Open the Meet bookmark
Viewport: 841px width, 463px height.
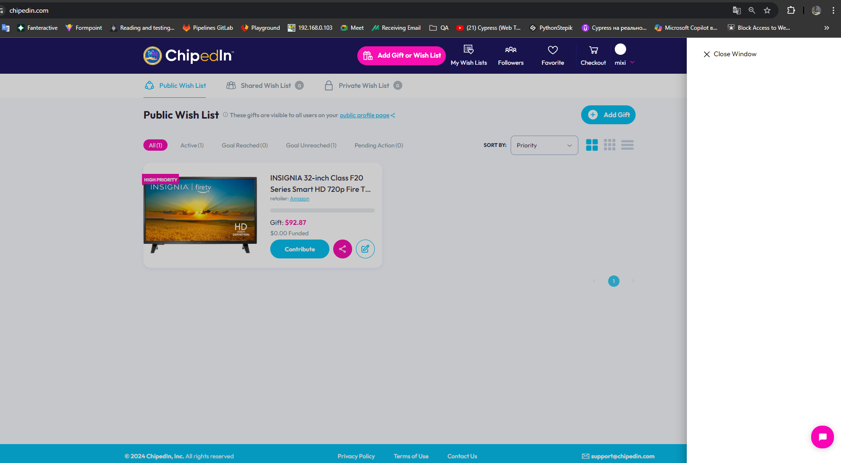pyautogui.click(x=352, y=28)
